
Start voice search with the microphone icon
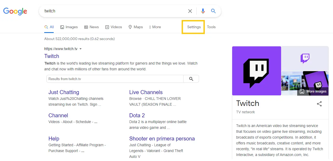point(203,11)
